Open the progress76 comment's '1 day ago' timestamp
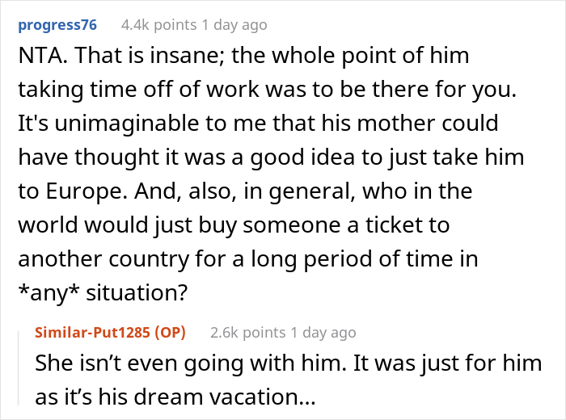566x420 pixels. (x=235, y=25)
